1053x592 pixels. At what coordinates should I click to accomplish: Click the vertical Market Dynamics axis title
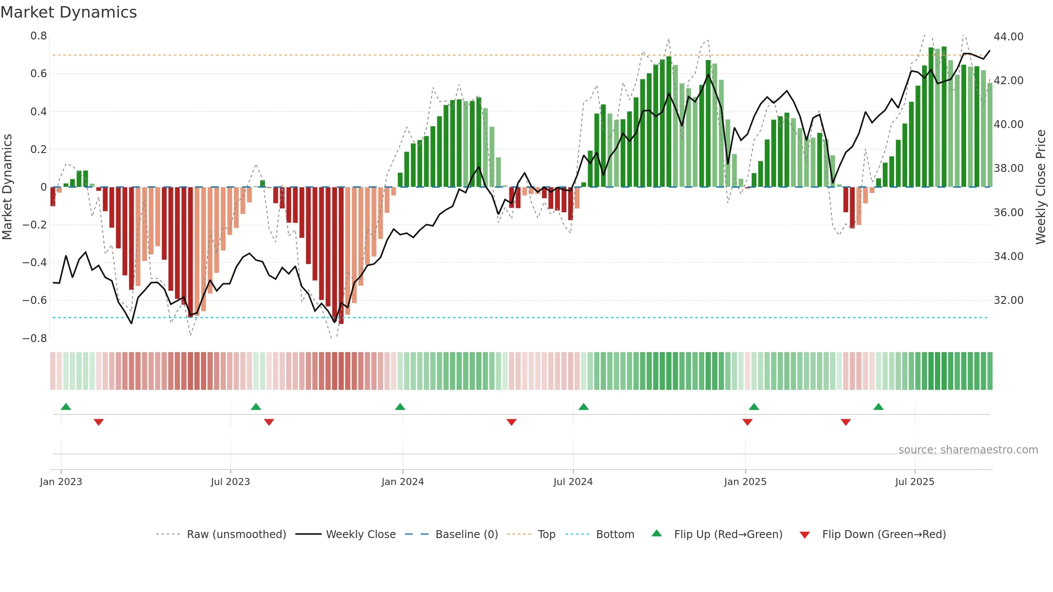click(x=7, y=187)
